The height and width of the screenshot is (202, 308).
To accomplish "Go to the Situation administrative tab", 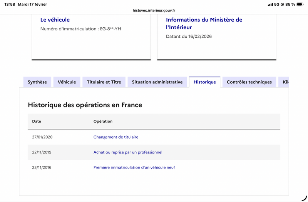I will (x=157, y=82).
